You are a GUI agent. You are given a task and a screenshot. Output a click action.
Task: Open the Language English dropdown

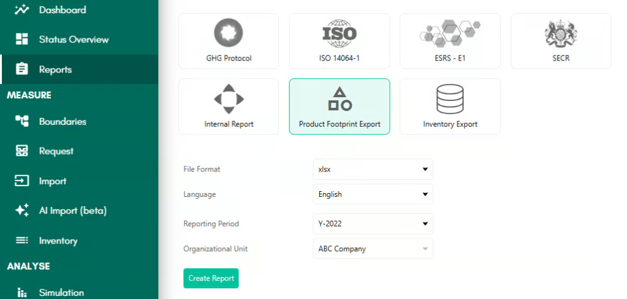pyautogui.click(x=373, y=194)
